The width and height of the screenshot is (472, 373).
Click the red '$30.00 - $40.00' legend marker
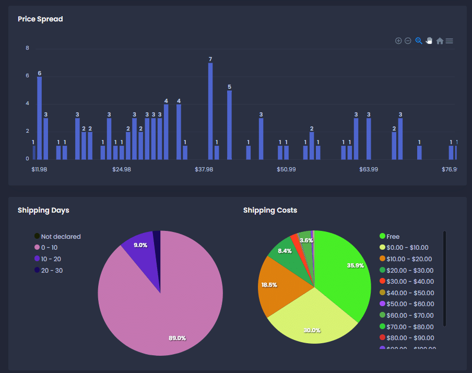click(x=383, y=282)
